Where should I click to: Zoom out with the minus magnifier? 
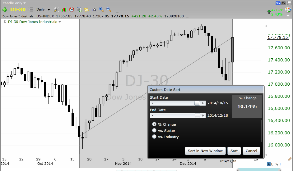pyautogui.click(x=109, y=10)
